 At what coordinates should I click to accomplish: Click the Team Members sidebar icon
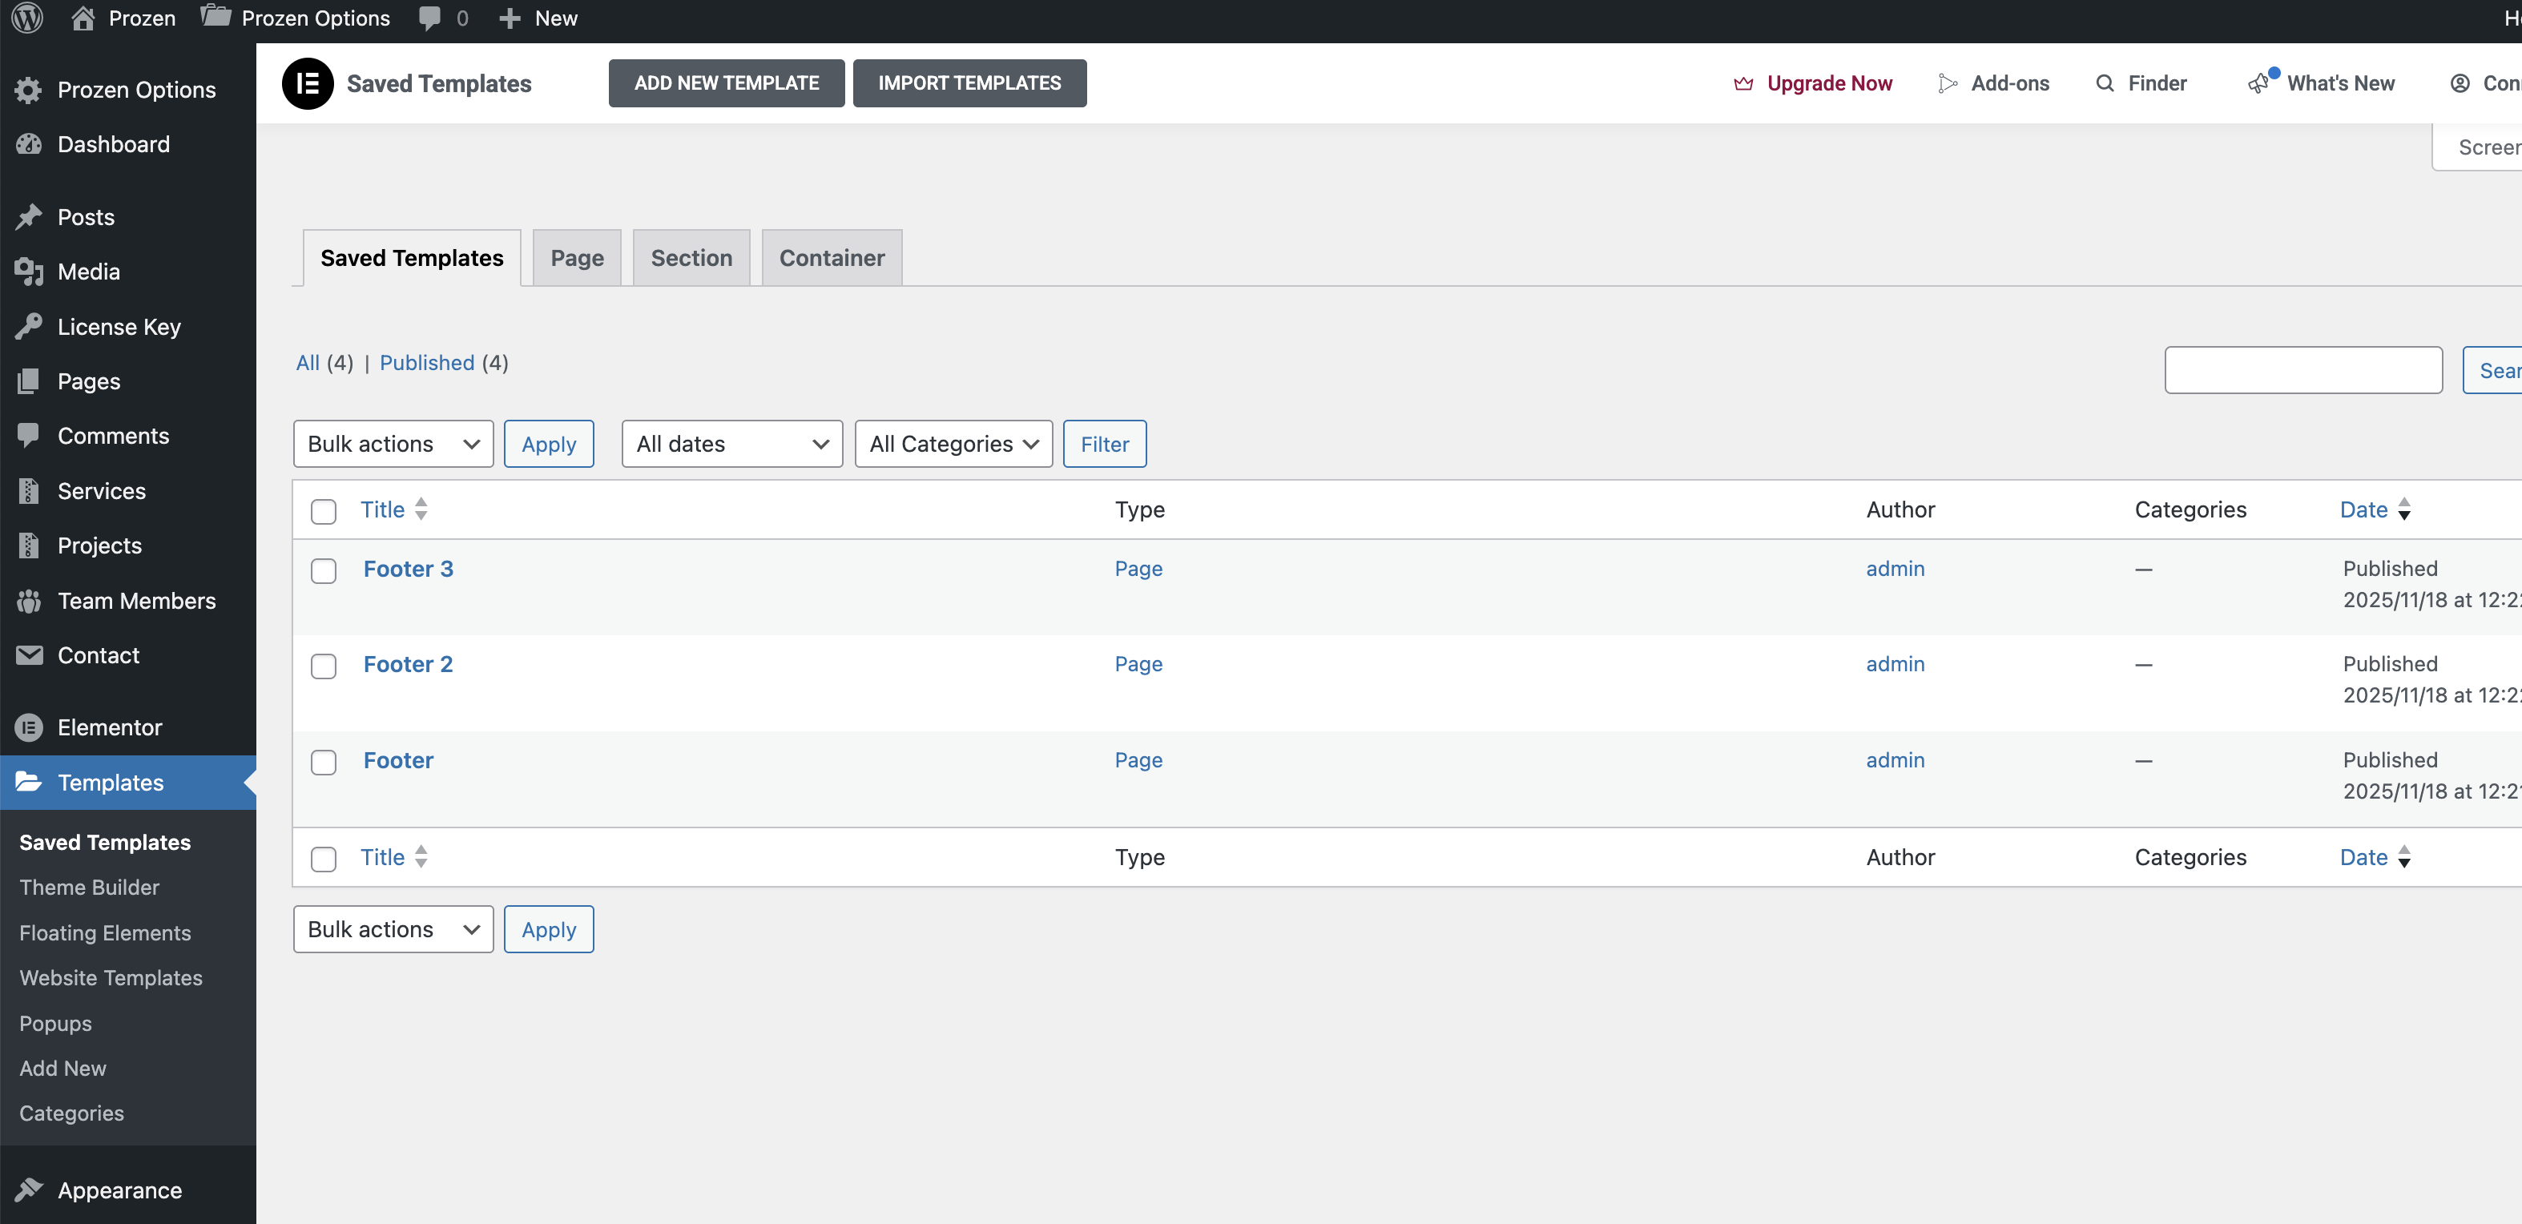pos(30,602)
